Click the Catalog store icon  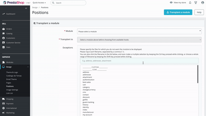click(3, 33)
